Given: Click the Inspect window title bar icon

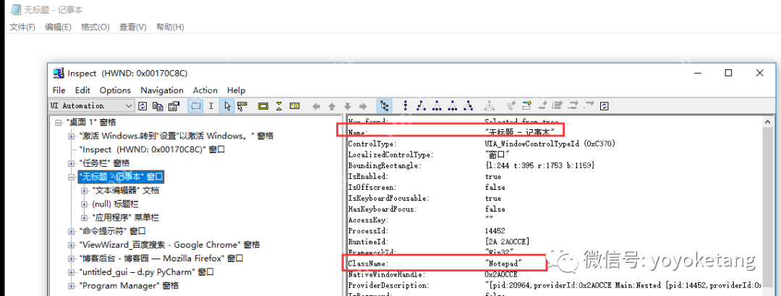Looking at the screenshot, I should pyautogui.click(x=59, y=73).
